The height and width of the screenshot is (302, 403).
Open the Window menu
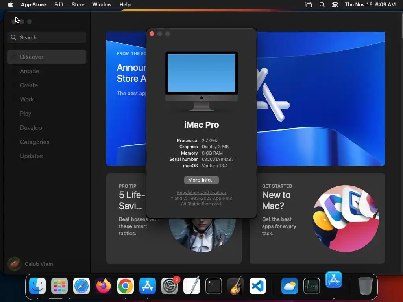(102, 5)
